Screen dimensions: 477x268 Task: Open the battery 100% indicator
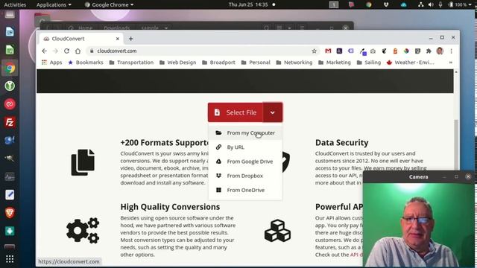pos(459,4)
